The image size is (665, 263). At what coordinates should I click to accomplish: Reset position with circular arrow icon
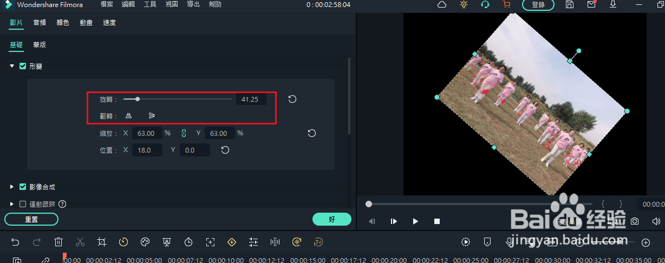(x=225, y=150)
